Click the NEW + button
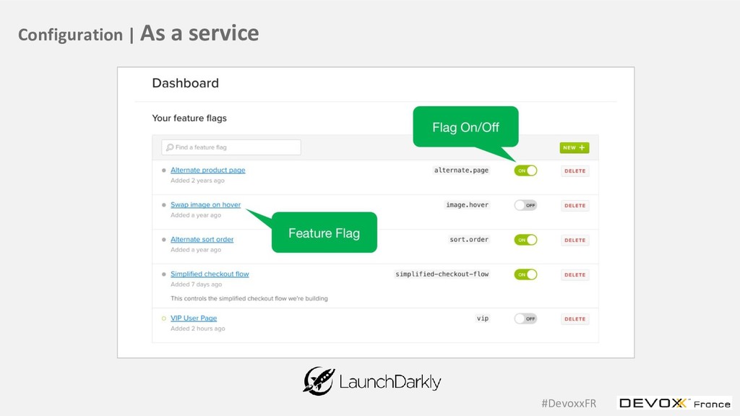The image size is (740, 416). click(575, 147)
